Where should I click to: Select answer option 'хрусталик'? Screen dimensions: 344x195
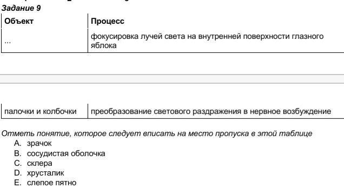pos(45,173)
